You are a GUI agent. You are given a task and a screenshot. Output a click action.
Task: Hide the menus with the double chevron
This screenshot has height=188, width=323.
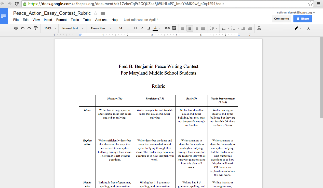308,28
